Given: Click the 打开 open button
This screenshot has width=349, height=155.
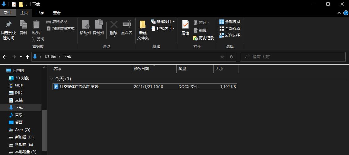Looking at the screenshot, I should pyautogui.click(x=201, y=23).
